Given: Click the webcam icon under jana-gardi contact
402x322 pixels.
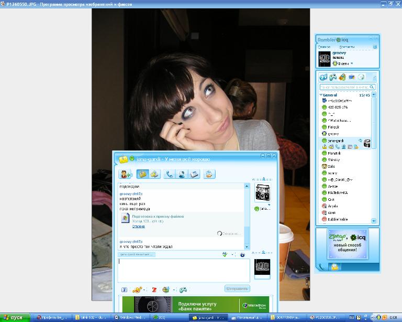Looking at the screenshot, I should pyautogui.click(x=343, y=147).
